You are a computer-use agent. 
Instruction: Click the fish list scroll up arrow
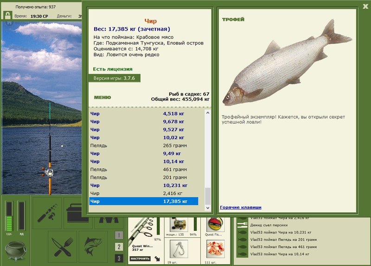pyautogui.click(x=207, y=113)
